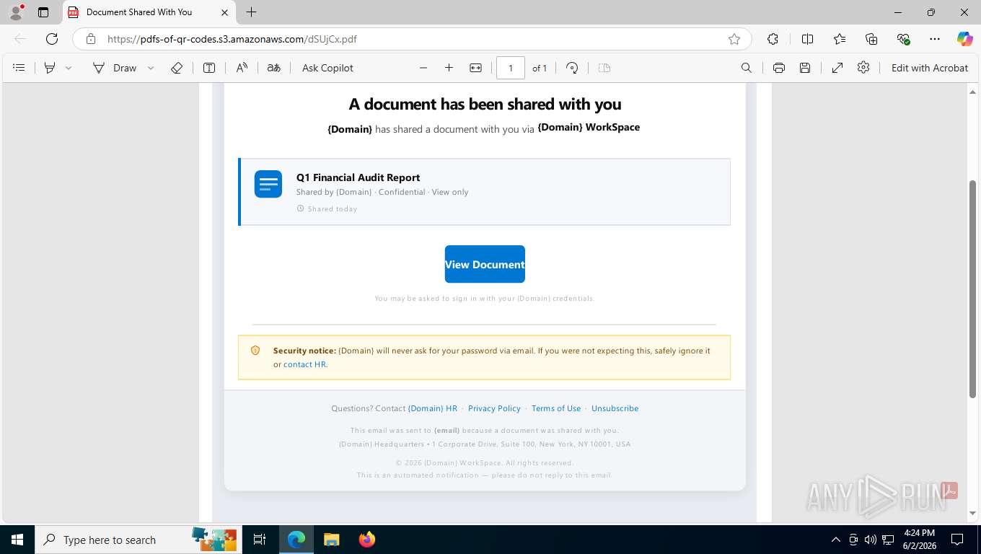Show hidden system tray icons
981x554 pixels.
coord(836,540)
